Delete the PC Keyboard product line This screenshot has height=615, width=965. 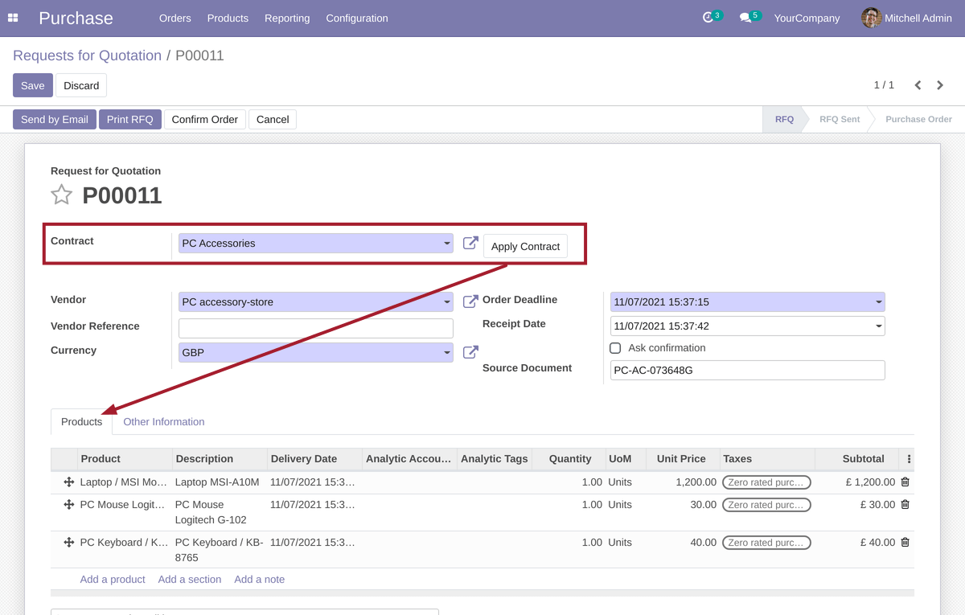pos(905,543)
